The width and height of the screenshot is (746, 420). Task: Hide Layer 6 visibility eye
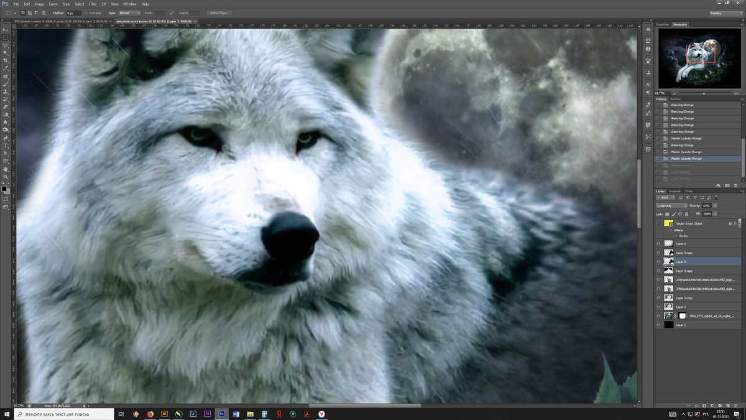(x=658, y=243)
